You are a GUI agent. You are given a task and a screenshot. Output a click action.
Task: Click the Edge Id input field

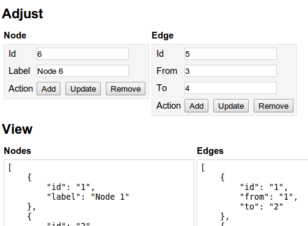pos(230,54)
